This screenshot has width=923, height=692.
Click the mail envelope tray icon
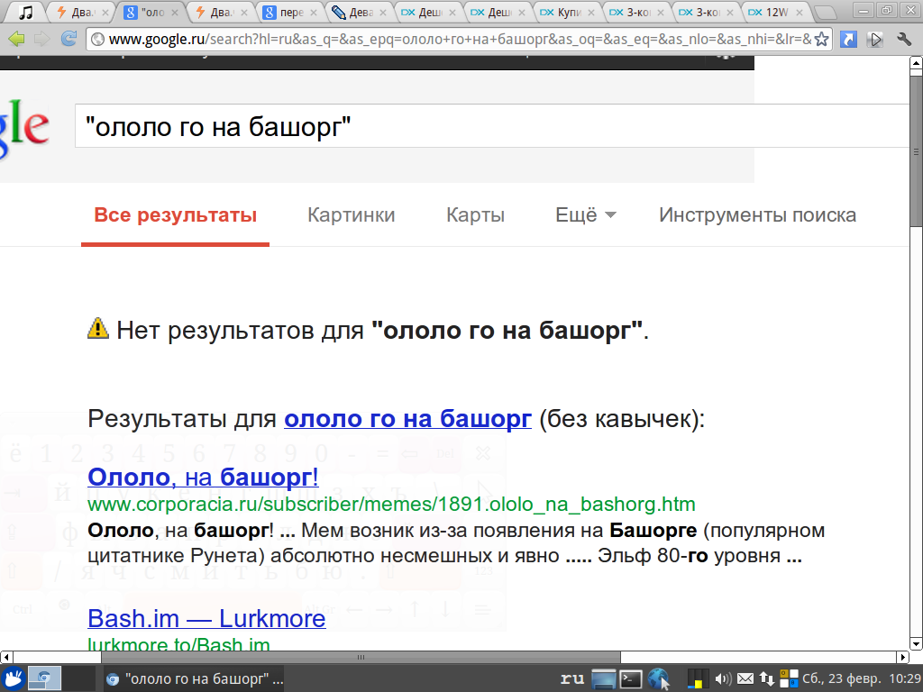[x=745, y=679]
